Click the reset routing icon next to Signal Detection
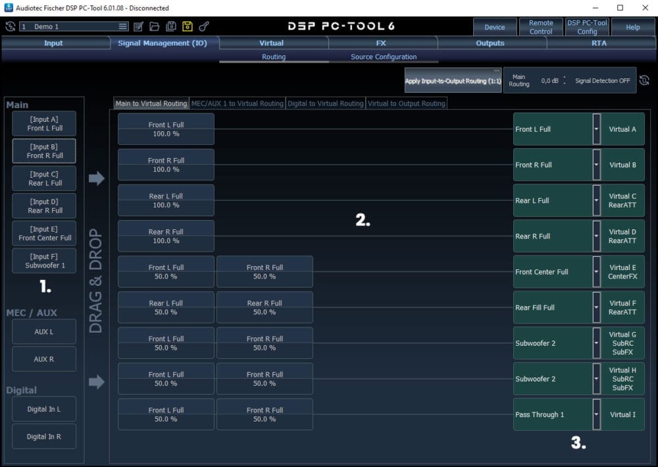This screenshot has width=658, height=467. coord(644,80)
